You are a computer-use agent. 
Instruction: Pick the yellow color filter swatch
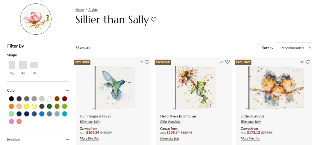coord(27,106)
